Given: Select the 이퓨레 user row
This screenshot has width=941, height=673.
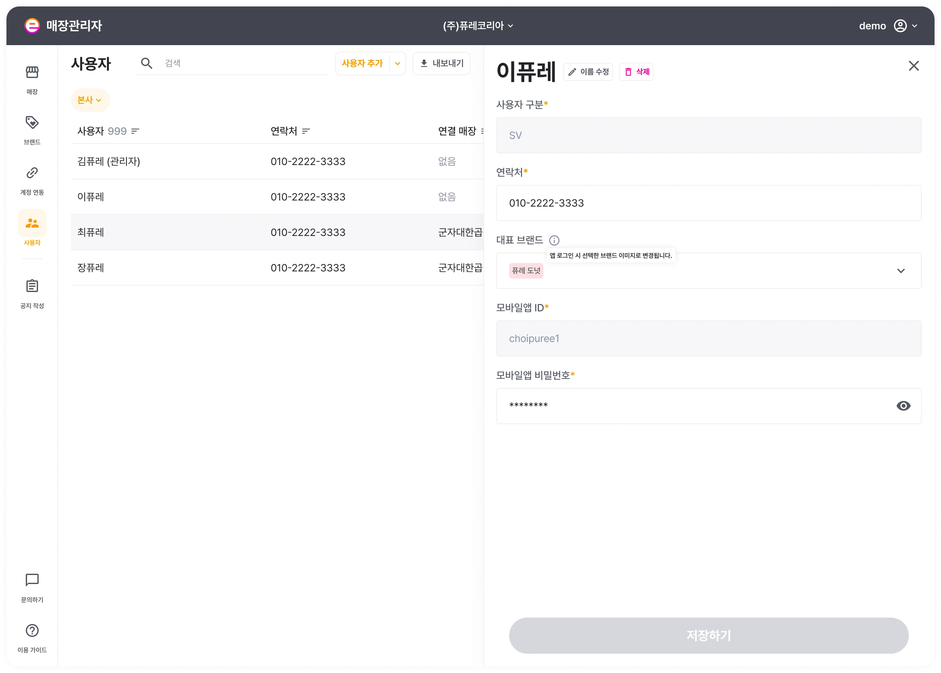Looking at the screenshot, I should [x=277, y=197].
